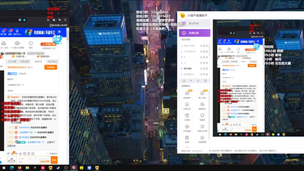Toggle the 屏蔽特效 checkbox
This screenshot has width=304, height=171.
48,154
